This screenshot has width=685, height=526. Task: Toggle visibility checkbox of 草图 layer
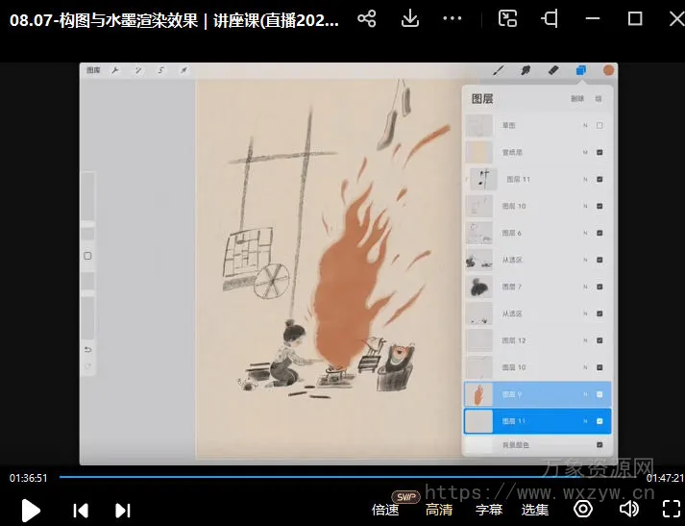click(599, 126)
